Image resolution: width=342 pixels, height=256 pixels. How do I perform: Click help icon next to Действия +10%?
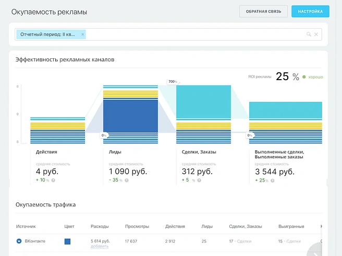coord(53,180)
